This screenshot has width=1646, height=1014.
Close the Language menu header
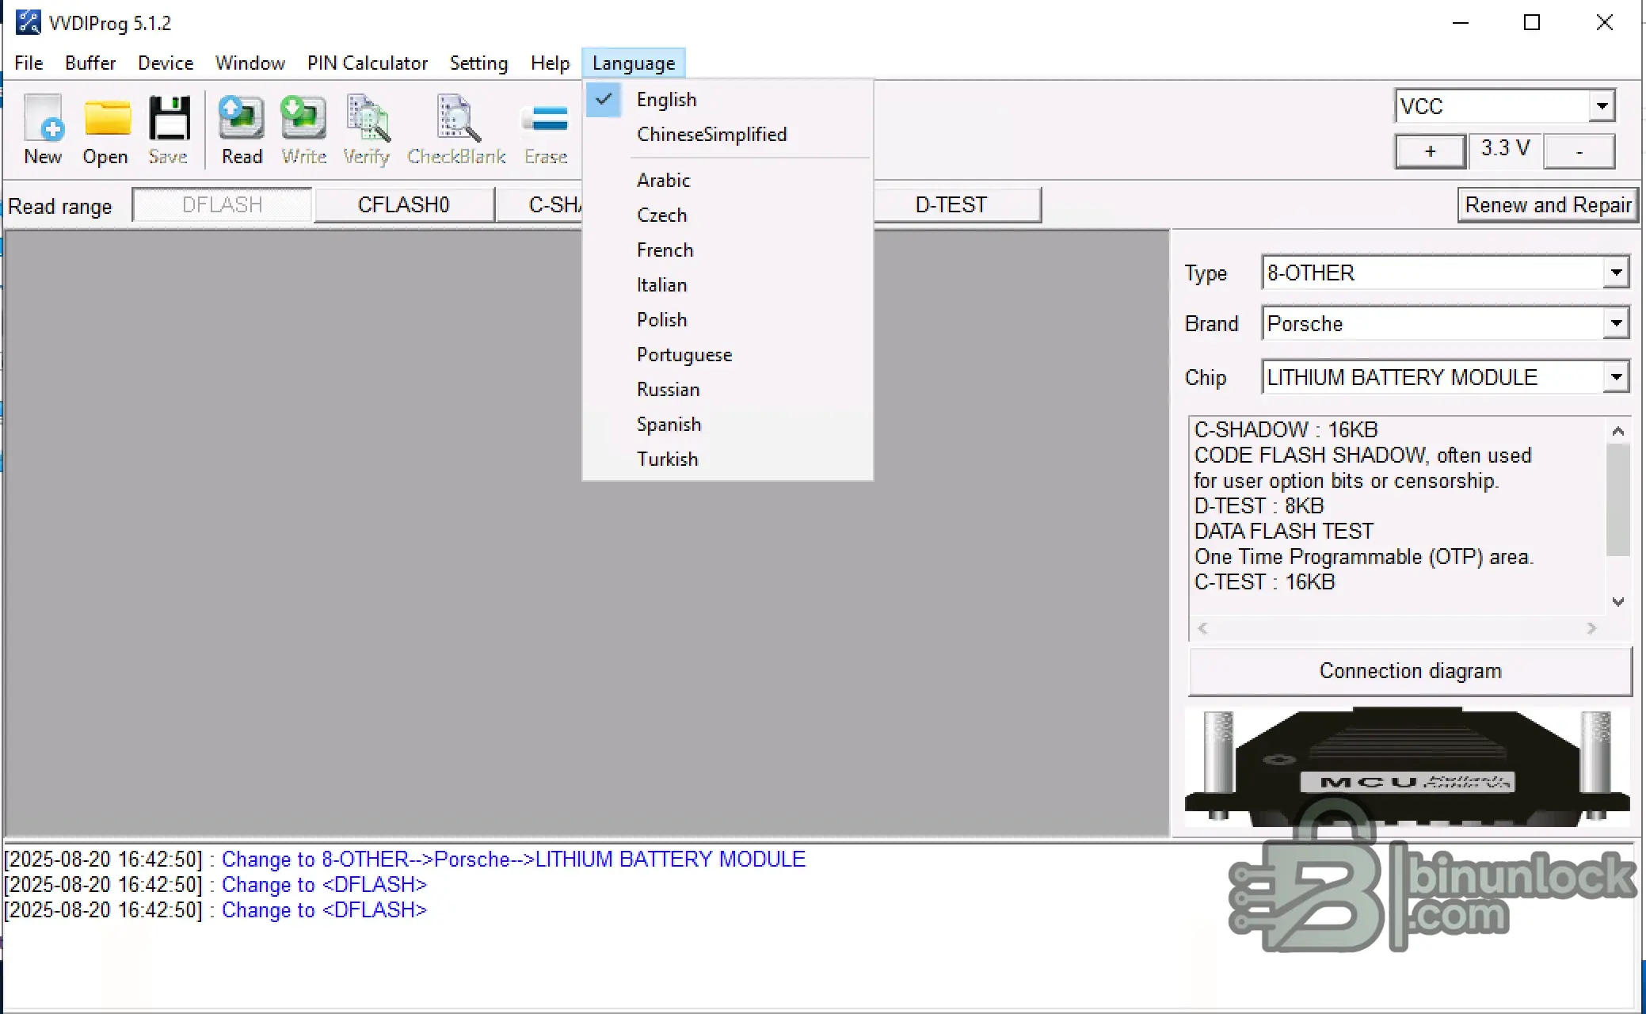tap(634, 63)
